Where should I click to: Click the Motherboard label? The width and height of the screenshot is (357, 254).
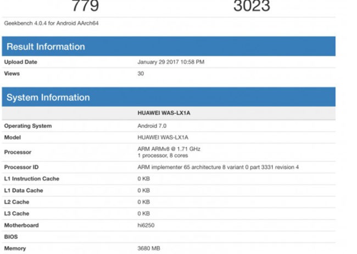(x=21, y=225)
